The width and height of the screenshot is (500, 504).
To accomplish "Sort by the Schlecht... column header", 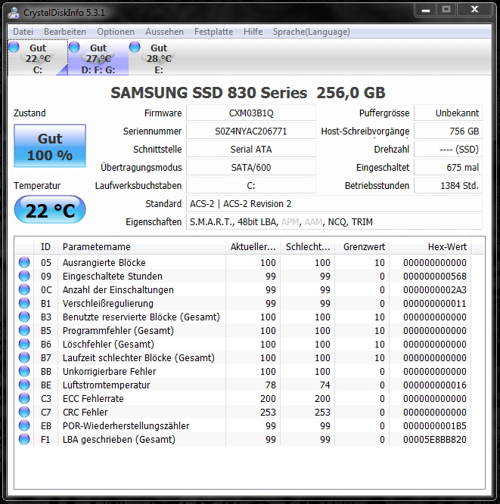I will pyautogui.click(x=308, y=246).
